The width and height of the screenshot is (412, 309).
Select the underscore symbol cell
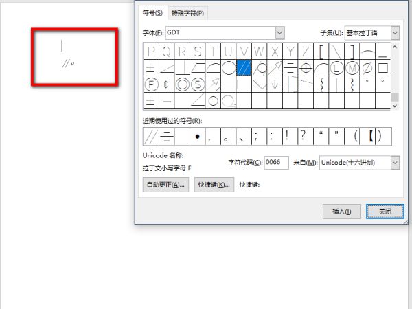pos(383,51)
